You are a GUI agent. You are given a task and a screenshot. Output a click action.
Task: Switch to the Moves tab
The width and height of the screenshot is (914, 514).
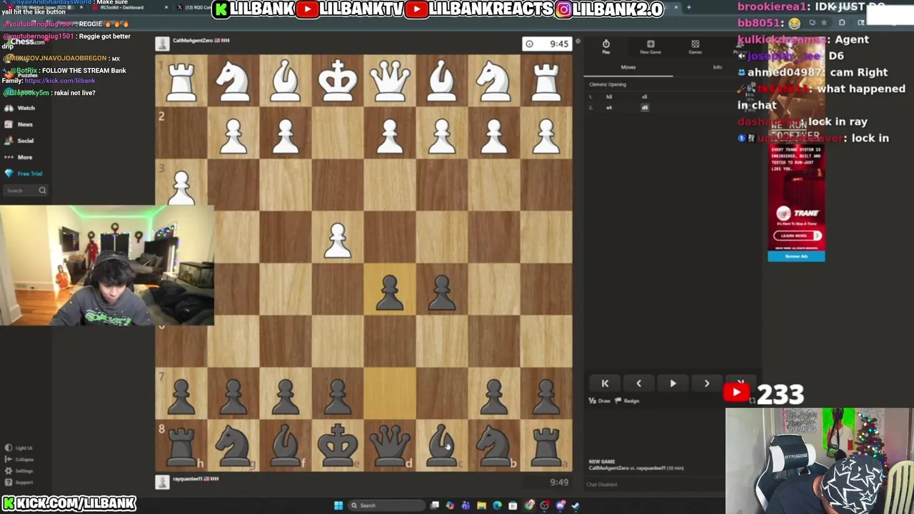tap(628, 67)
